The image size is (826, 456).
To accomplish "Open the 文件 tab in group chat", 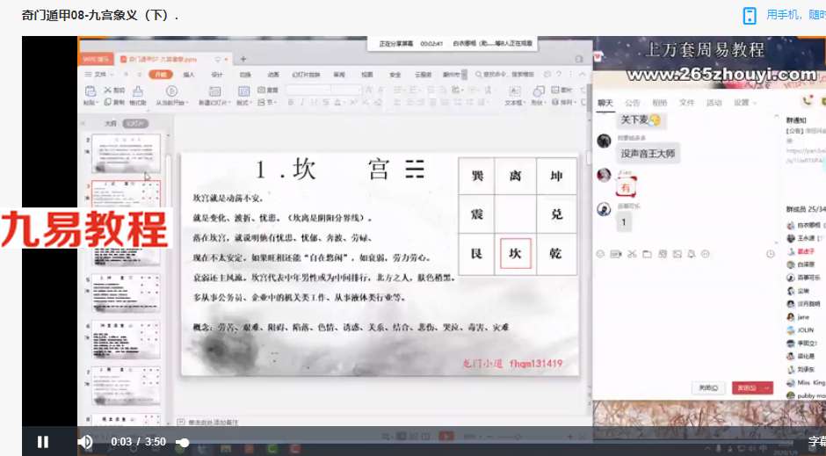I will [x=686, y=103].
